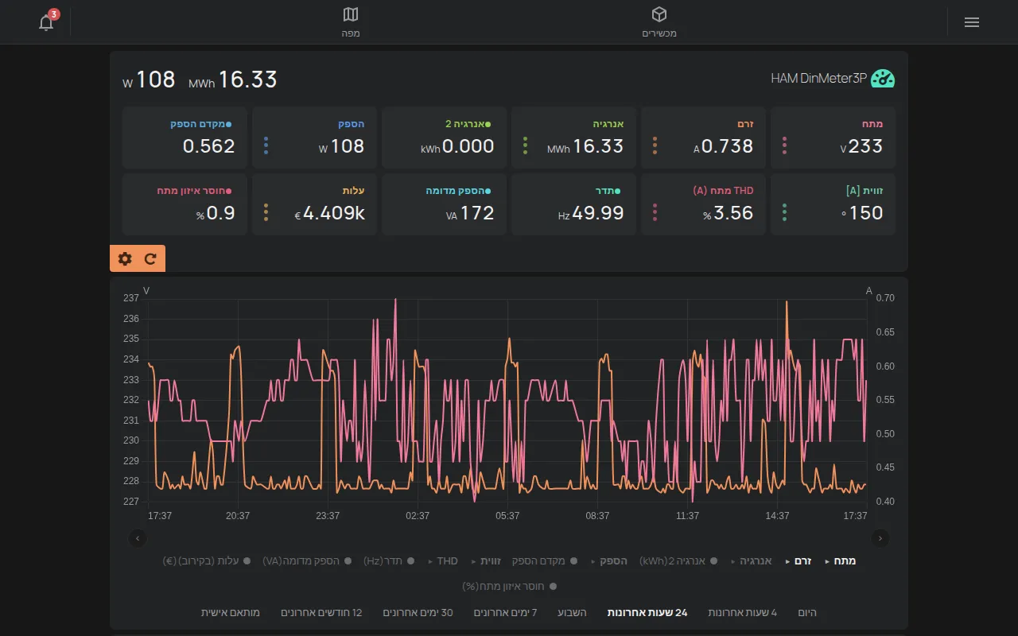Screen dimensions: 1018x636
Task: Open chart settings gear icon
Action: pos(125,258)
